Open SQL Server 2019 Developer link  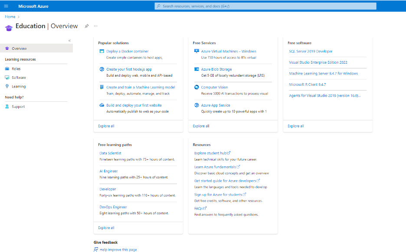pyautogui.click(x=311, y=51)
